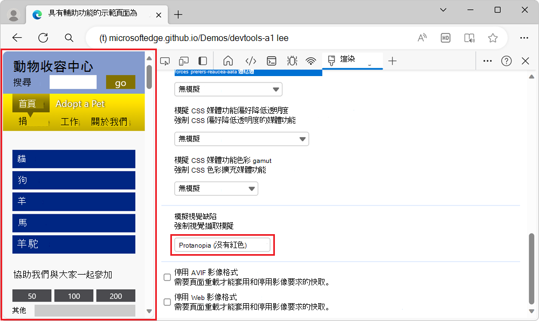Viewport: 539px width, 321px height.
Task: Click the webpage scrollbar down arrow
Action: point(149,311)
